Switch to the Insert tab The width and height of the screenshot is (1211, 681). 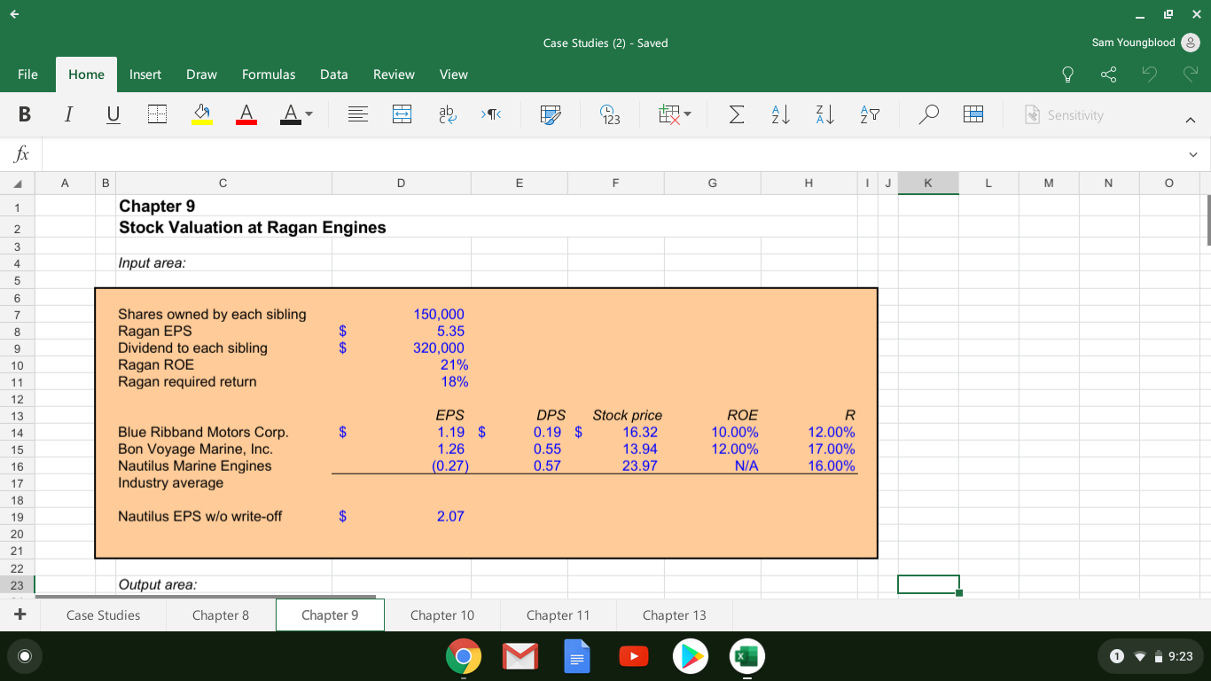coord(145,74)
